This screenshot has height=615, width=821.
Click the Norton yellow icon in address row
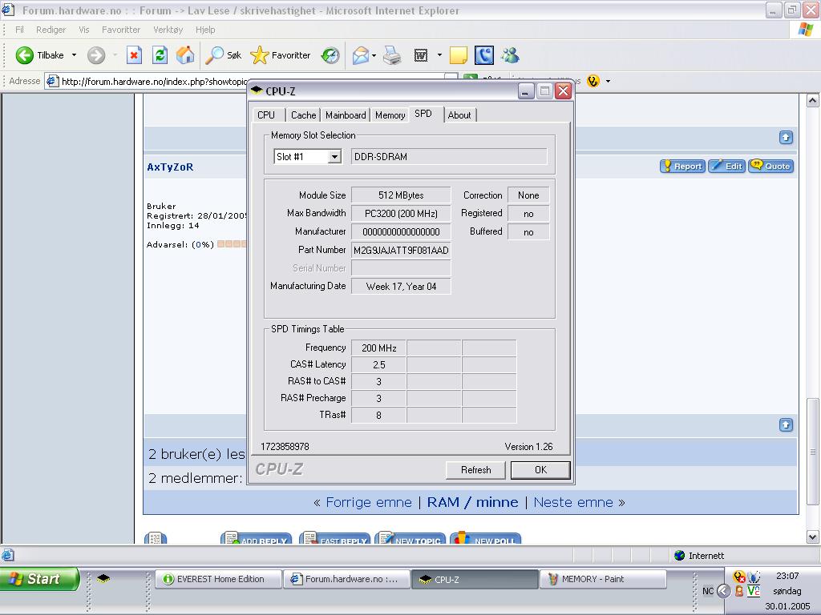coord(592,81)
